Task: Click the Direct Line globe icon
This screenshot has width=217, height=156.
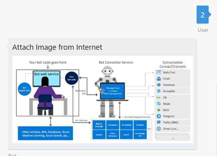Action: tap(159, 129)
